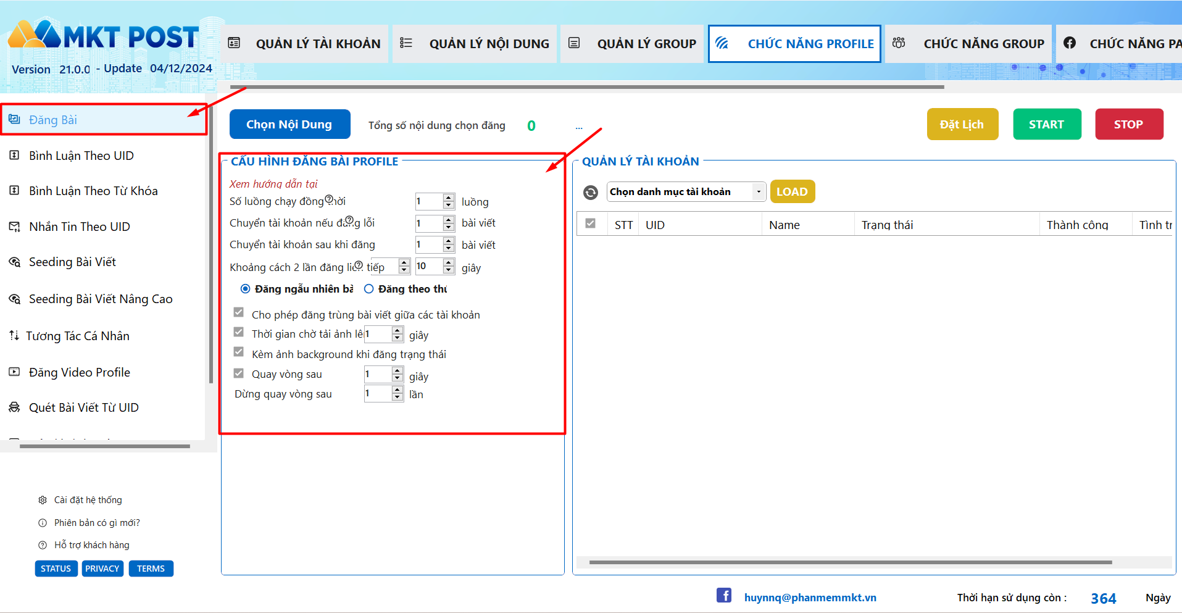Viewport: 1182px width, 613px height.
Task: Switch to the Chức Năng Group tab
Action: coord(968,43)
